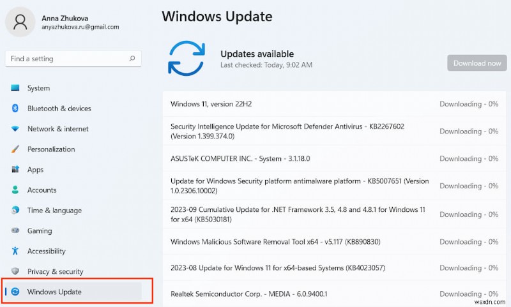Click the Updates available heading

coord(257,54)
